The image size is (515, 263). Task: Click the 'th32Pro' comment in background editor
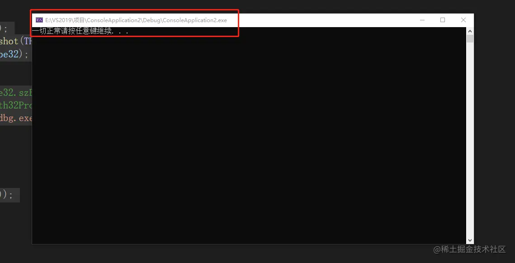pyautogui.click(x=16, y=105)
